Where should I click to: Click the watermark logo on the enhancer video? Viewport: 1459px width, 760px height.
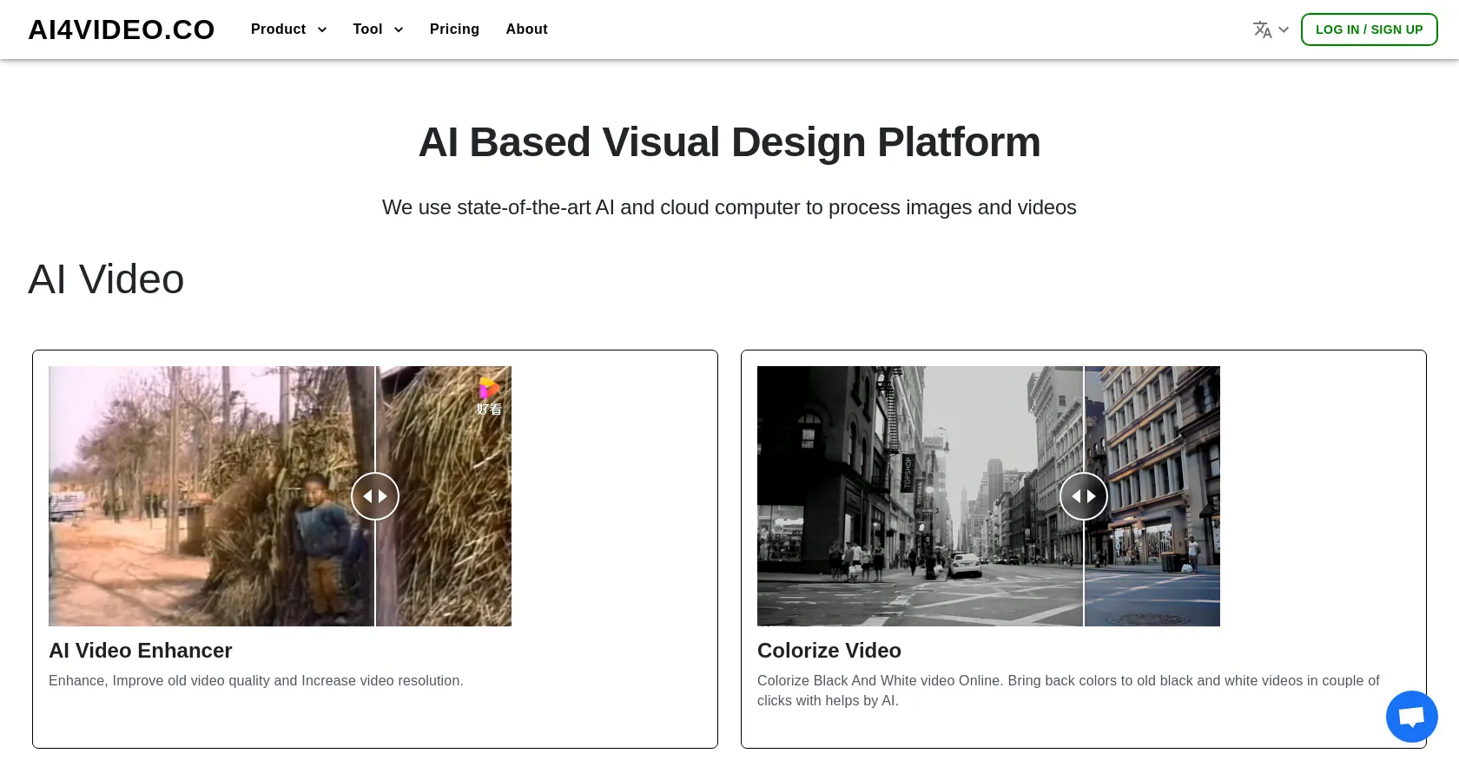coord(489,396)
